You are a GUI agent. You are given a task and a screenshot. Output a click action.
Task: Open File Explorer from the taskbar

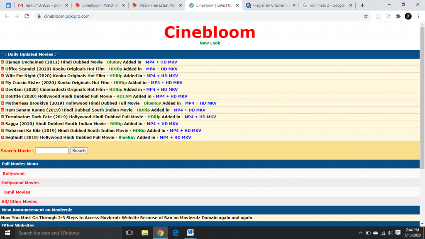pos(145,233)
